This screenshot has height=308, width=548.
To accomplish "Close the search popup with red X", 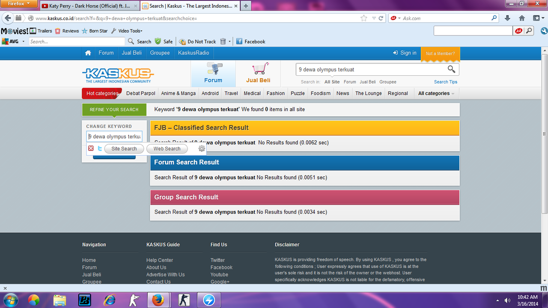I will (x=91, y=148).
